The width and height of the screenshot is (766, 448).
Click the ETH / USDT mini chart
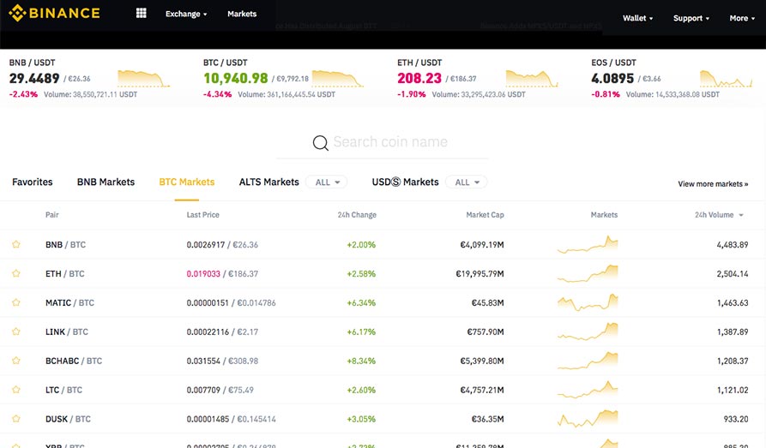click(x=532, y=79)
